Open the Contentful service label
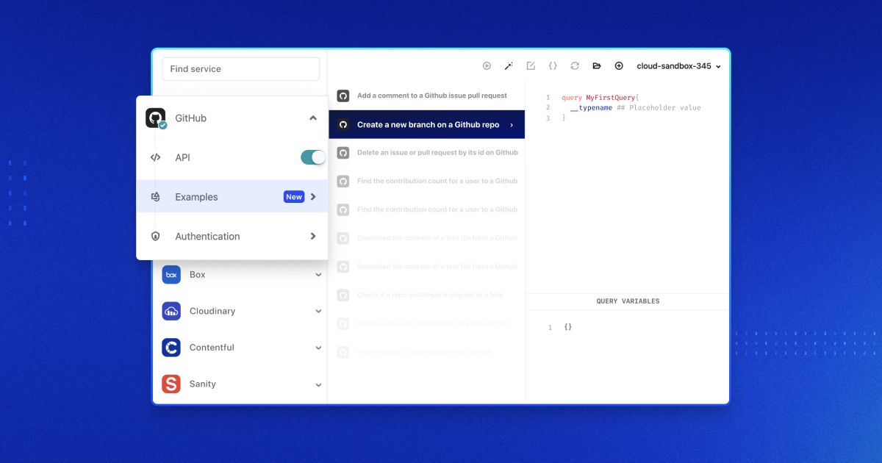Viewport: 882px width, 463px height. pyautogui.click(x=212, y=348)
